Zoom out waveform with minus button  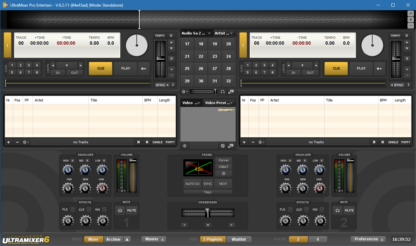[411, 26]
